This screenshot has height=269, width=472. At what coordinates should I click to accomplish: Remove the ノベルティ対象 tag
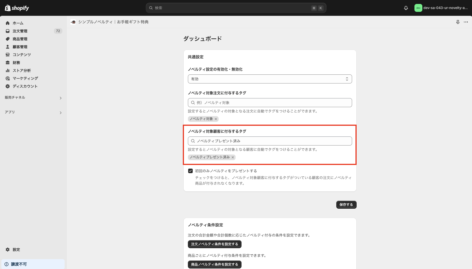pos(216,119)
